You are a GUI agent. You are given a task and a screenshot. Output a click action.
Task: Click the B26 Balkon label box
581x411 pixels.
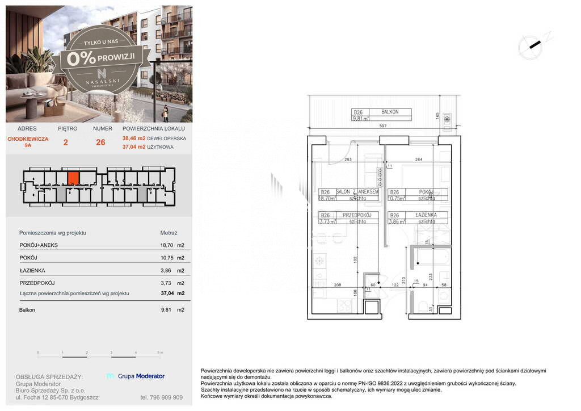(381, 115)
